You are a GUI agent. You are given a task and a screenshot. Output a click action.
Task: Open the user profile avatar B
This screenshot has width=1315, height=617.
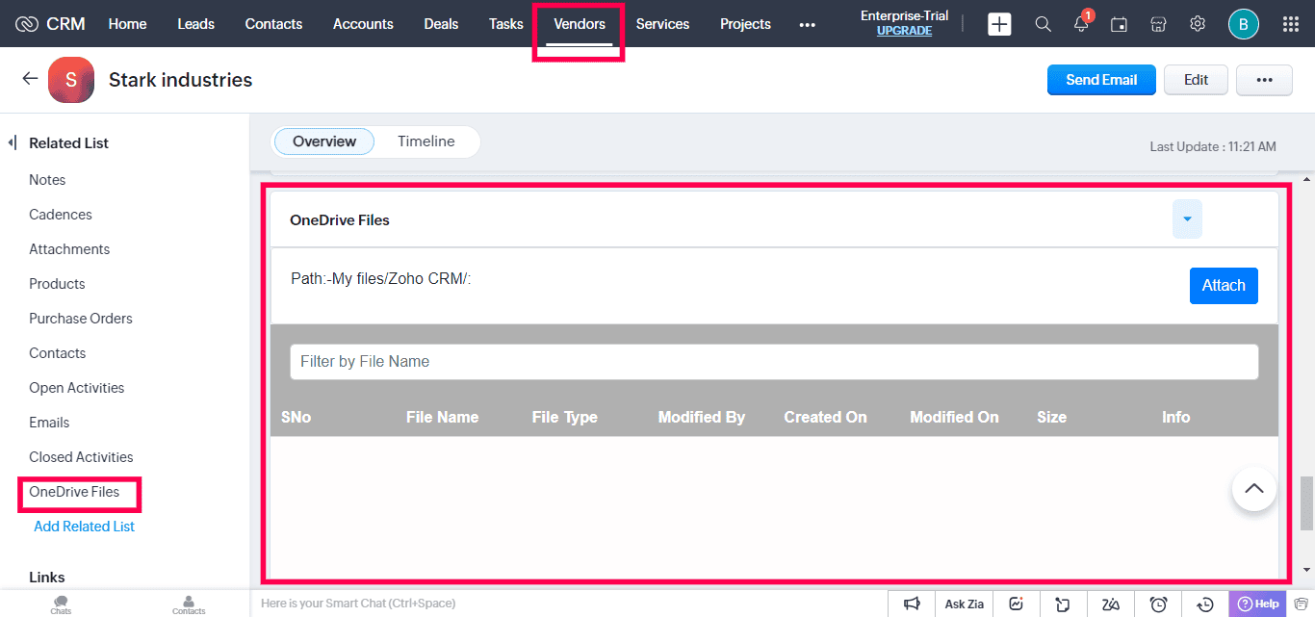click(1244, 24)
